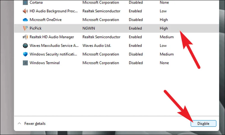Image resolution: width=225 pixels, height=135 pixels.
Task: Select the Waves MaxxAudio Service A... entry
Action: [x=54, y=45]
